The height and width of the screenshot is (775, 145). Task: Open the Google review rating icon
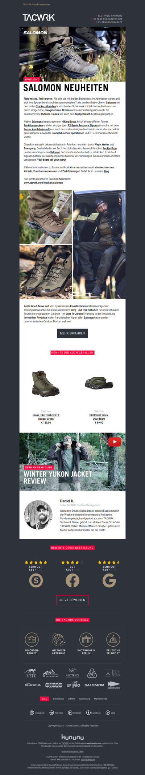[109, 580]
